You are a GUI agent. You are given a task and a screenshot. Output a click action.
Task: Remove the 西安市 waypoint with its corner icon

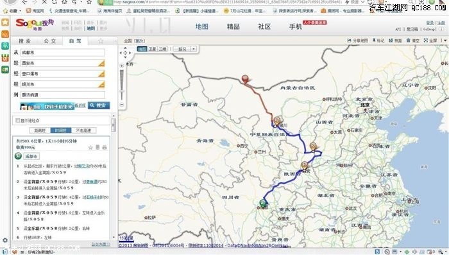click(x=101, y=63)
